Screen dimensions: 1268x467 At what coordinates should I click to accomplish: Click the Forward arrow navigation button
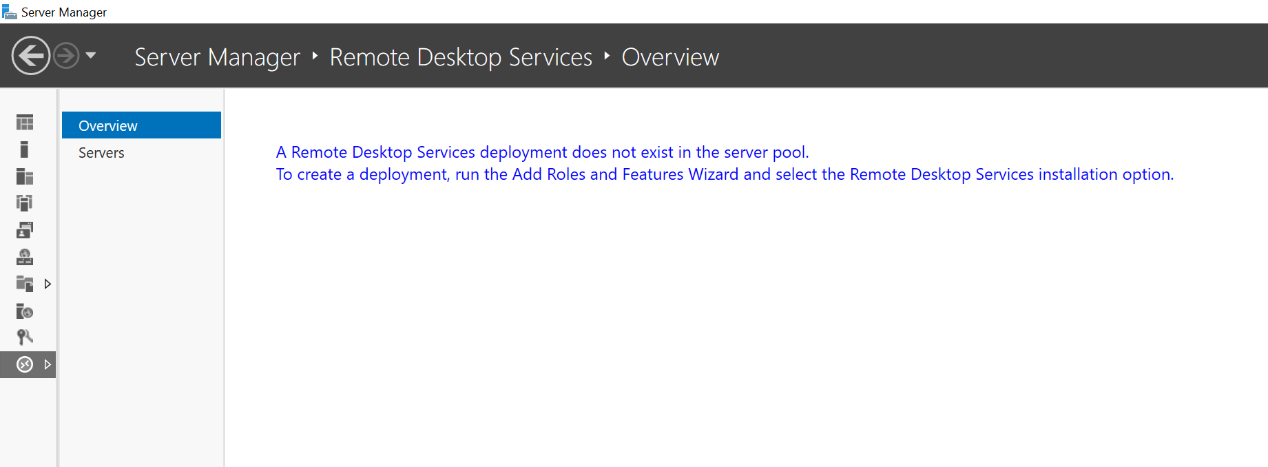click(66, 55)
